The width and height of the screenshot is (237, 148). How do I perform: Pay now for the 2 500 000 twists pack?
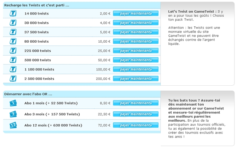(x=136, y=79)
